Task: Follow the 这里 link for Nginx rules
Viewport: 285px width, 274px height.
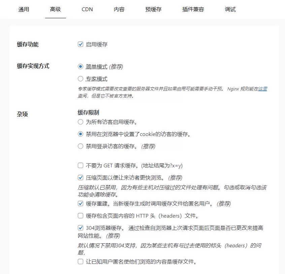Action: [x=263, y=89]
